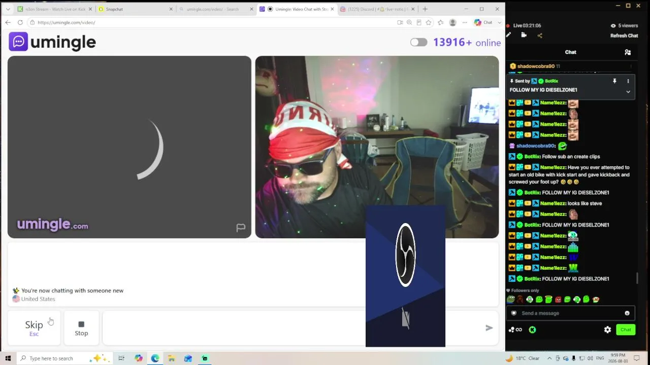Expand the pinned message chevron
The image size is (650, 365).
(x=628, y=92)
